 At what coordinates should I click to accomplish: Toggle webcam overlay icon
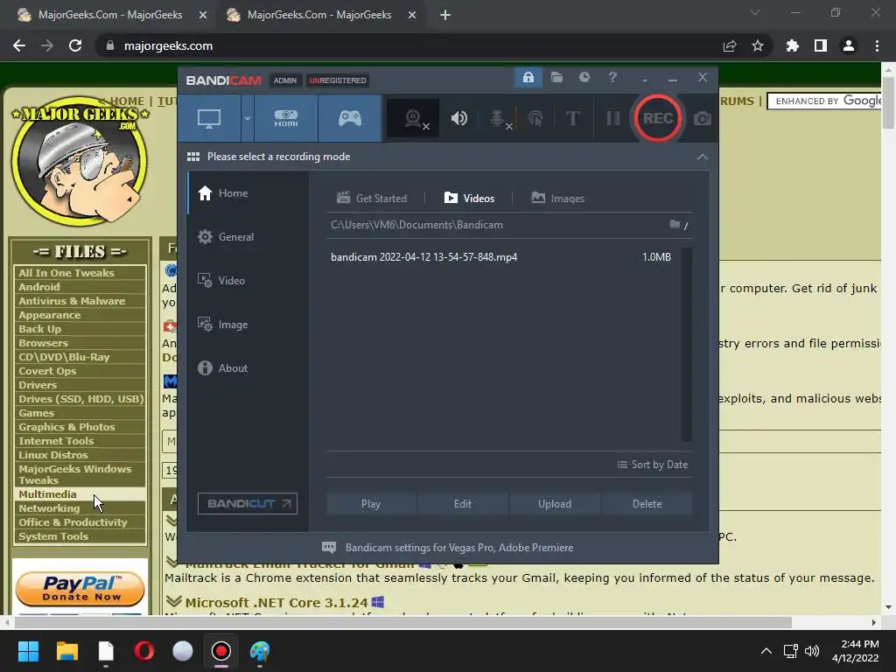point(414,118)
